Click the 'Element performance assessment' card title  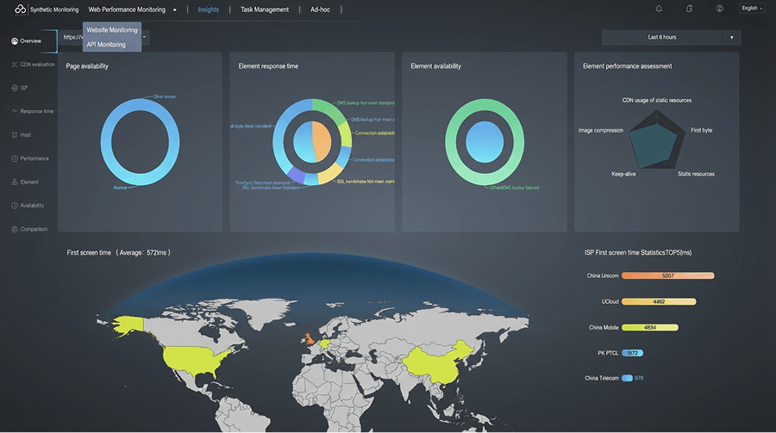627,66
